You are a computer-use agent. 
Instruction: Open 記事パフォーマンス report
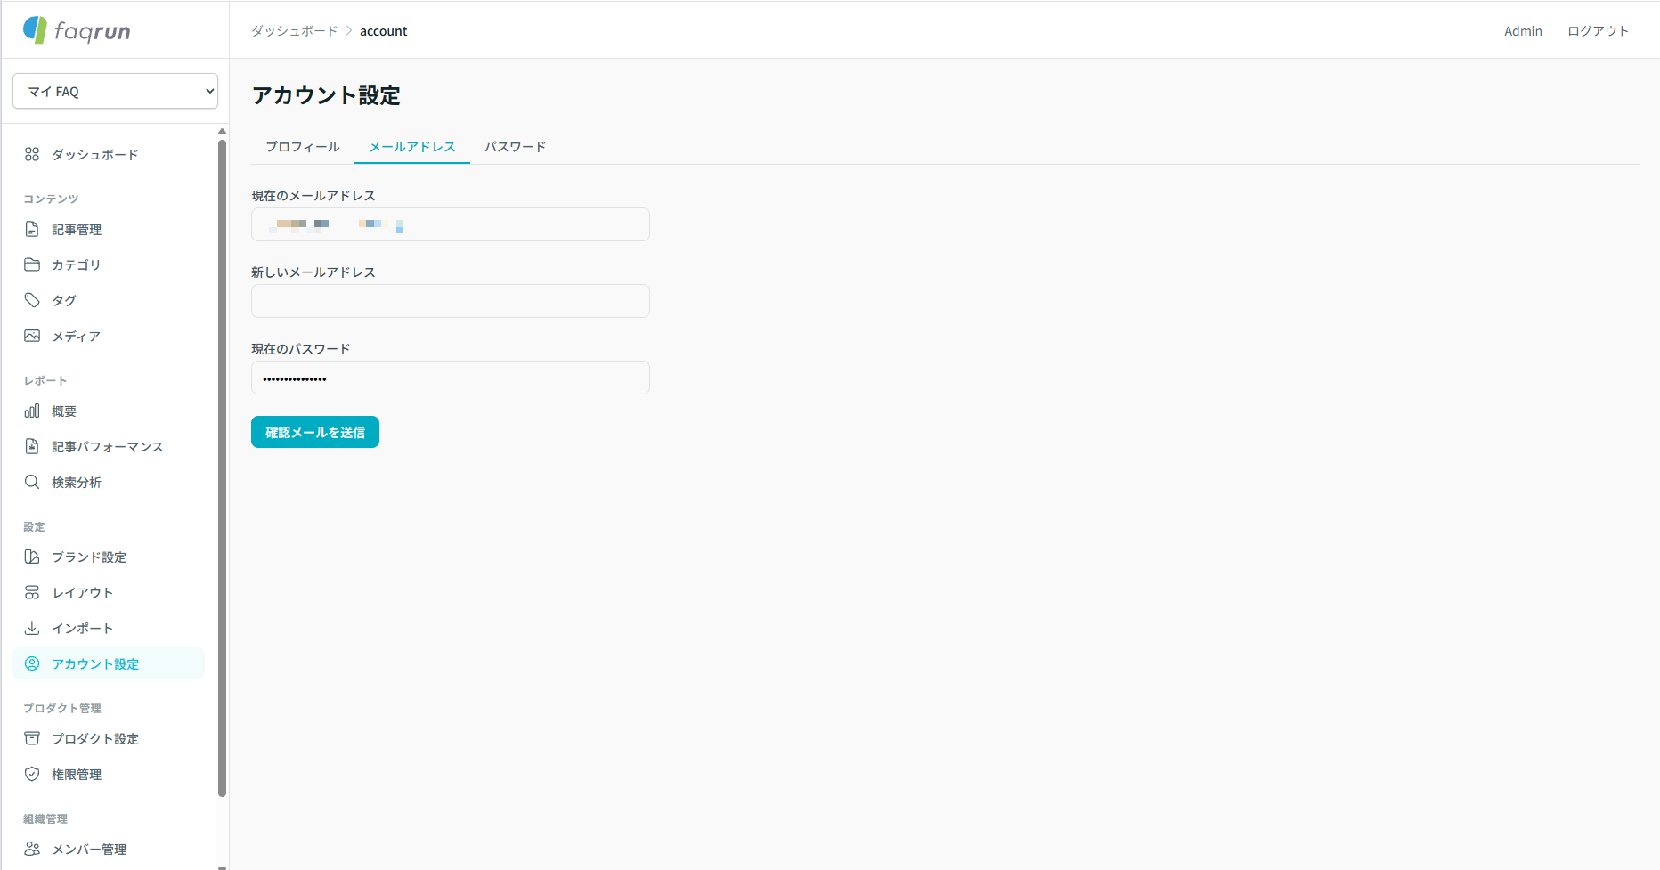point(109,446)
